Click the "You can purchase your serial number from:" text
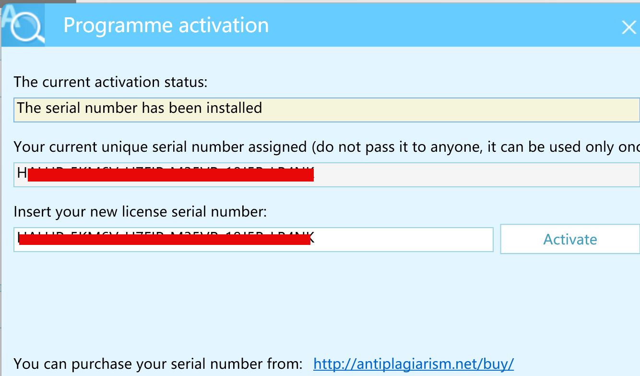Screen dimensions: 640x376 click(x=158, y=364)
